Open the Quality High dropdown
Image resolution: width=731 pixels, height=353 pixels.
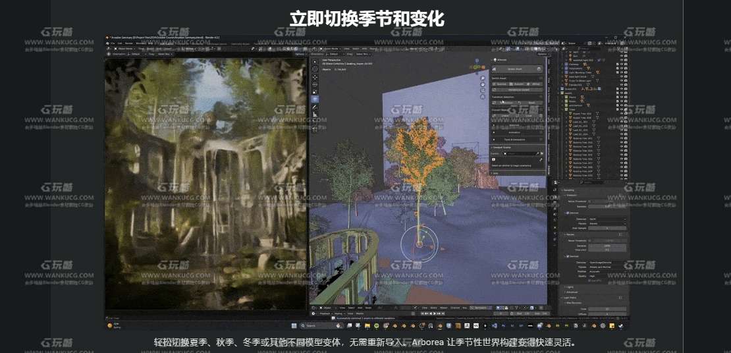[607, 276]
